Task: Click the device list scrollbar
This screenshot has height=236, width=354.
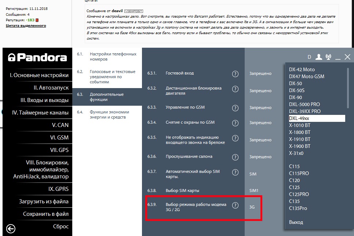Action: point(348,86)
